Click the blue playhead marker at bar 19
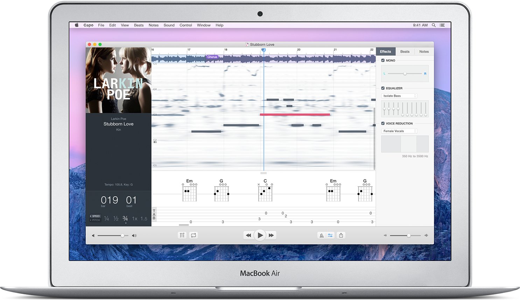The image size is (520, 300). coord(264,50)
